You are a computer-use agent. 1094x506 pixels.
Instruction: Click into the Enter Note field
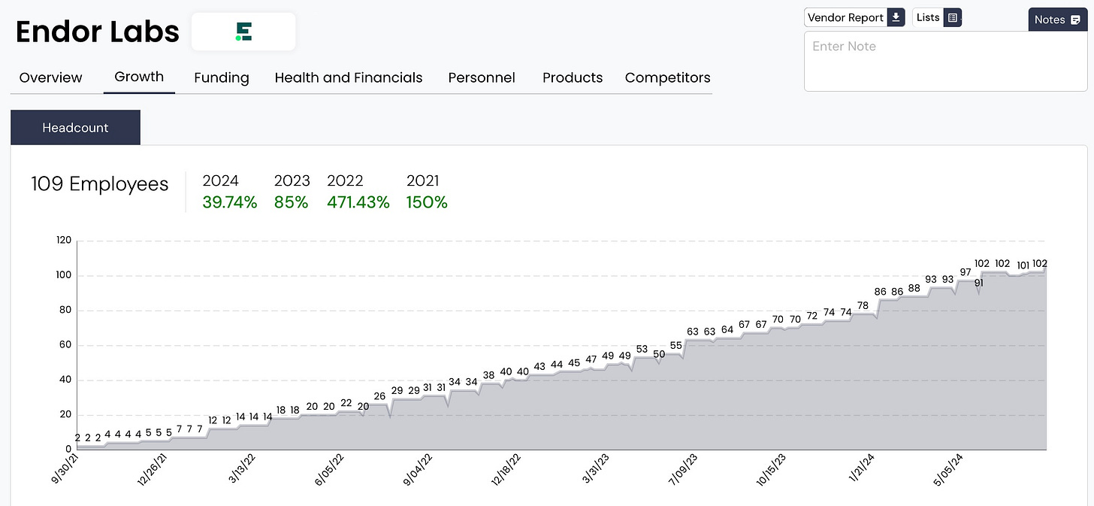pos(946,62)
